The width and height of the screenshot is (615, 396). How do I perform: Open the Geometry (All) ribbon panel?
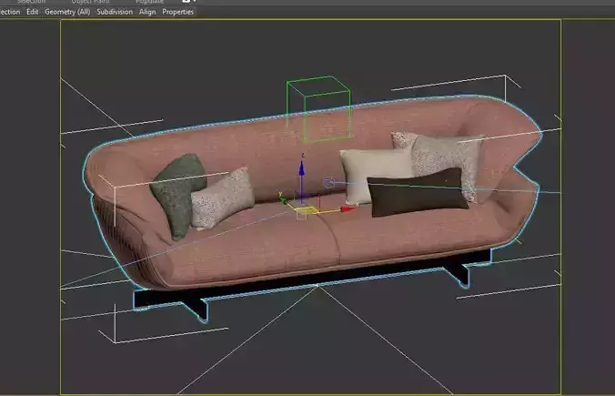click(67, 12)
